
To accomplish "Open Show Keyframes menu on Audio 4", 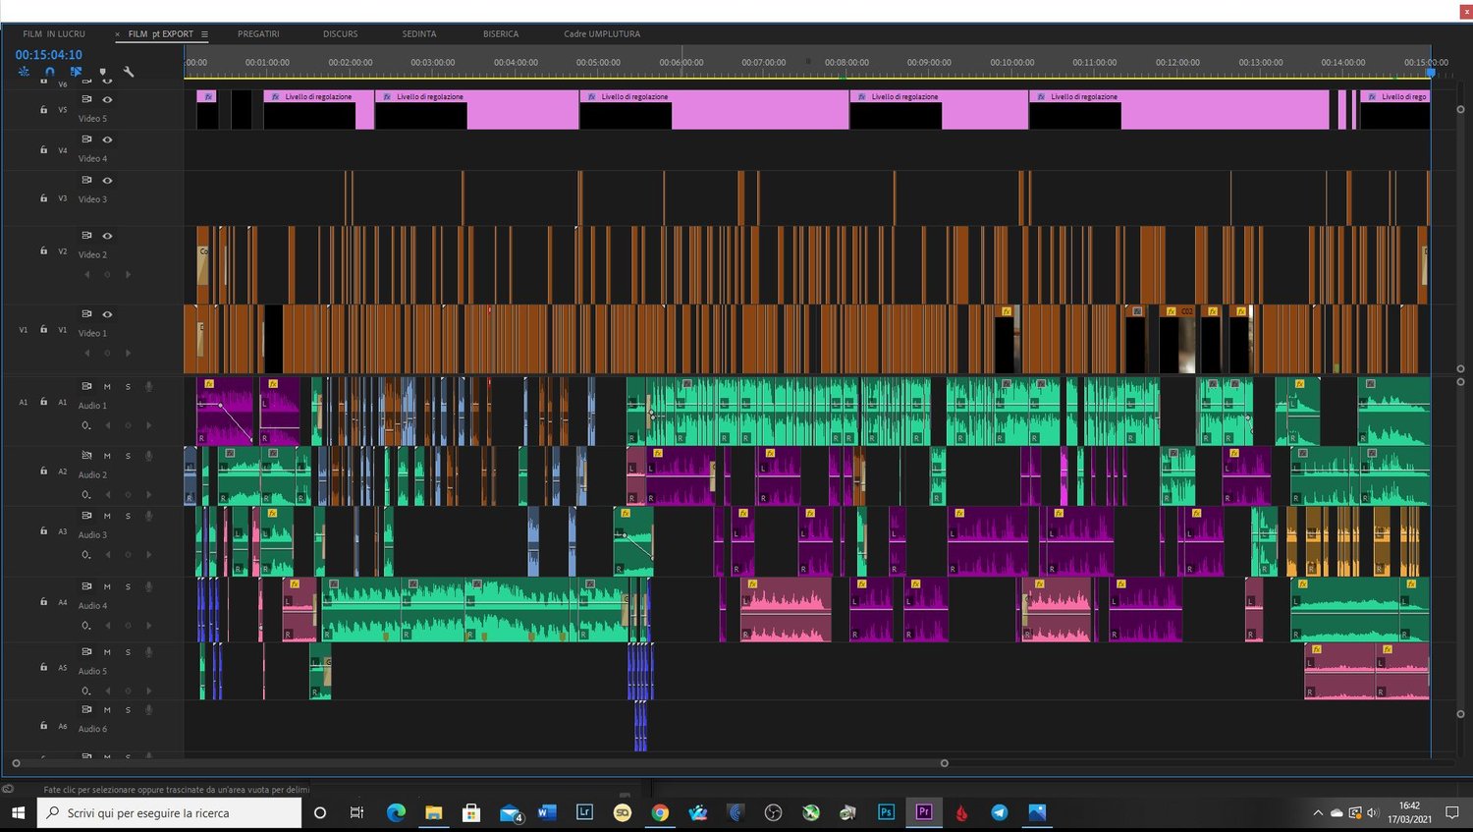I will pos(86,626).
